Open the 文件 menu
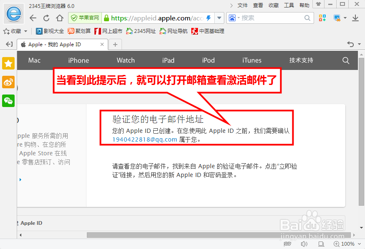 click(x=243, y=5)
